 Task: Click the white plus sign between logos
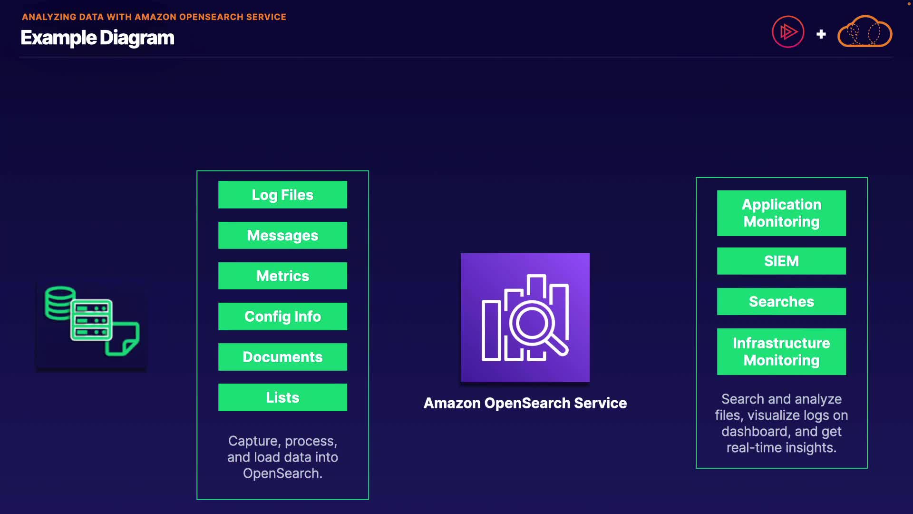pyautogui.click(x=821, y=34)
